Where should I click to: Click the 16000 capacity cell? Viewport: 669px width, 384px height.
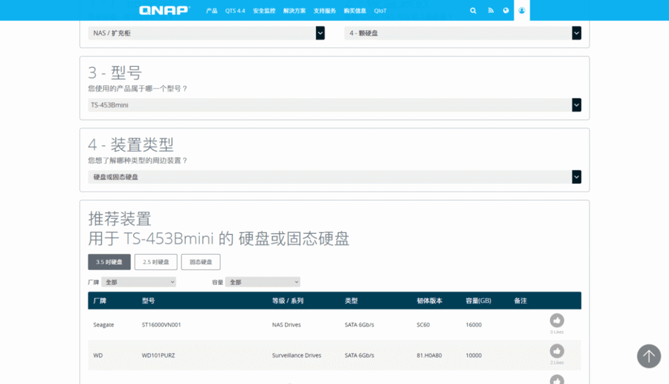[x=474, y=325]
